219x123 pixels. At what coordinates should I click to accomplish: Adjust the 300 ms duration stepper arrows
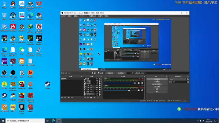pos(188,82)
